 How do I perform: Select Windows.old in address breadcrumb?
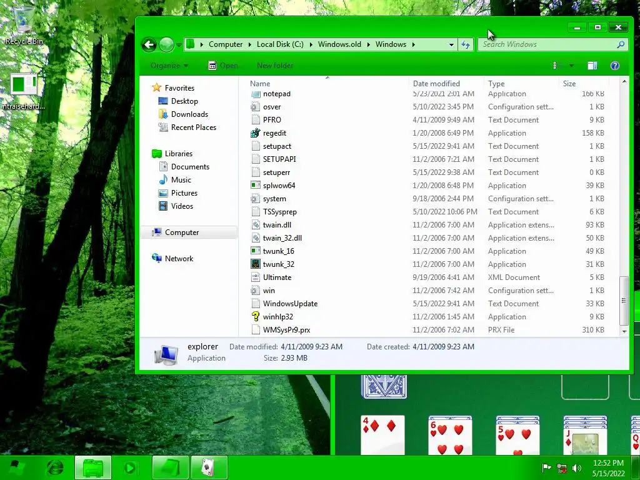(x=339, y=44)
